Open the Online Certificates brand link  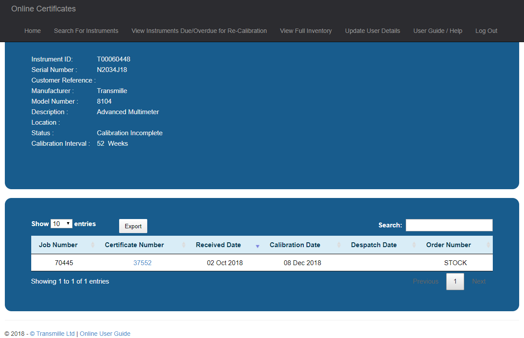pos(44,9)
